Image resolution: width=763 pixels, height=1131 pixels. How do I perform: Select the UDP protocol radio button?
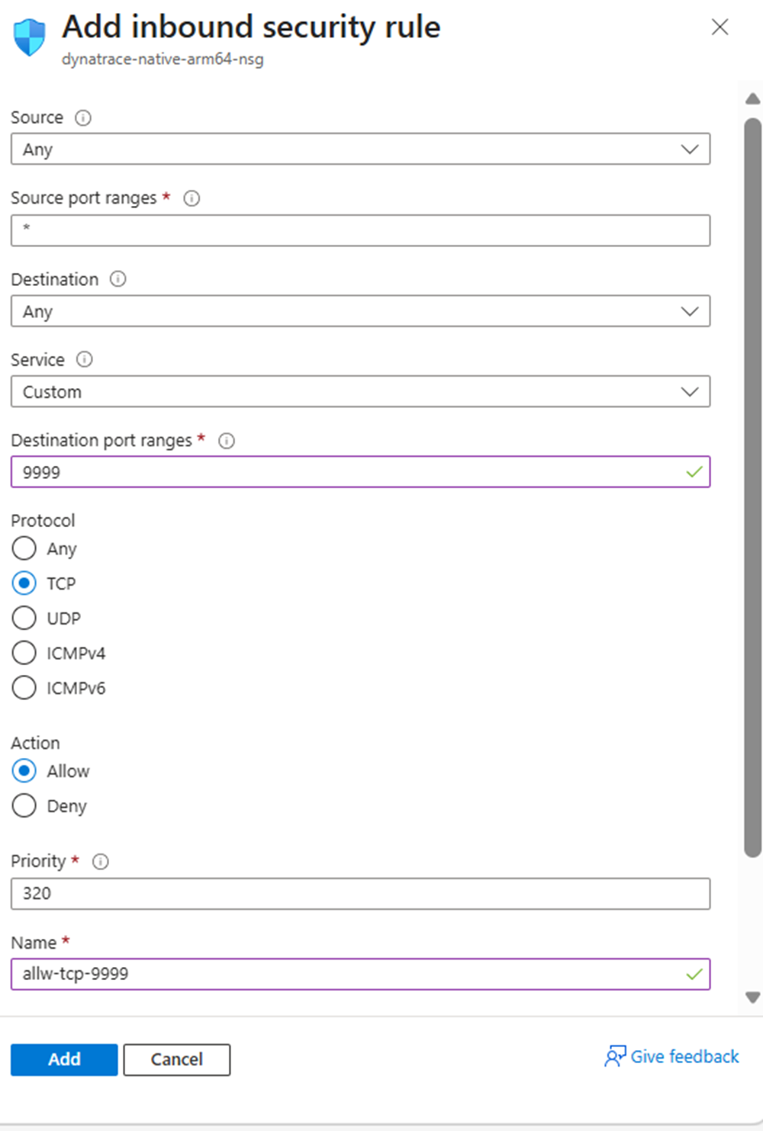[24, 618]
